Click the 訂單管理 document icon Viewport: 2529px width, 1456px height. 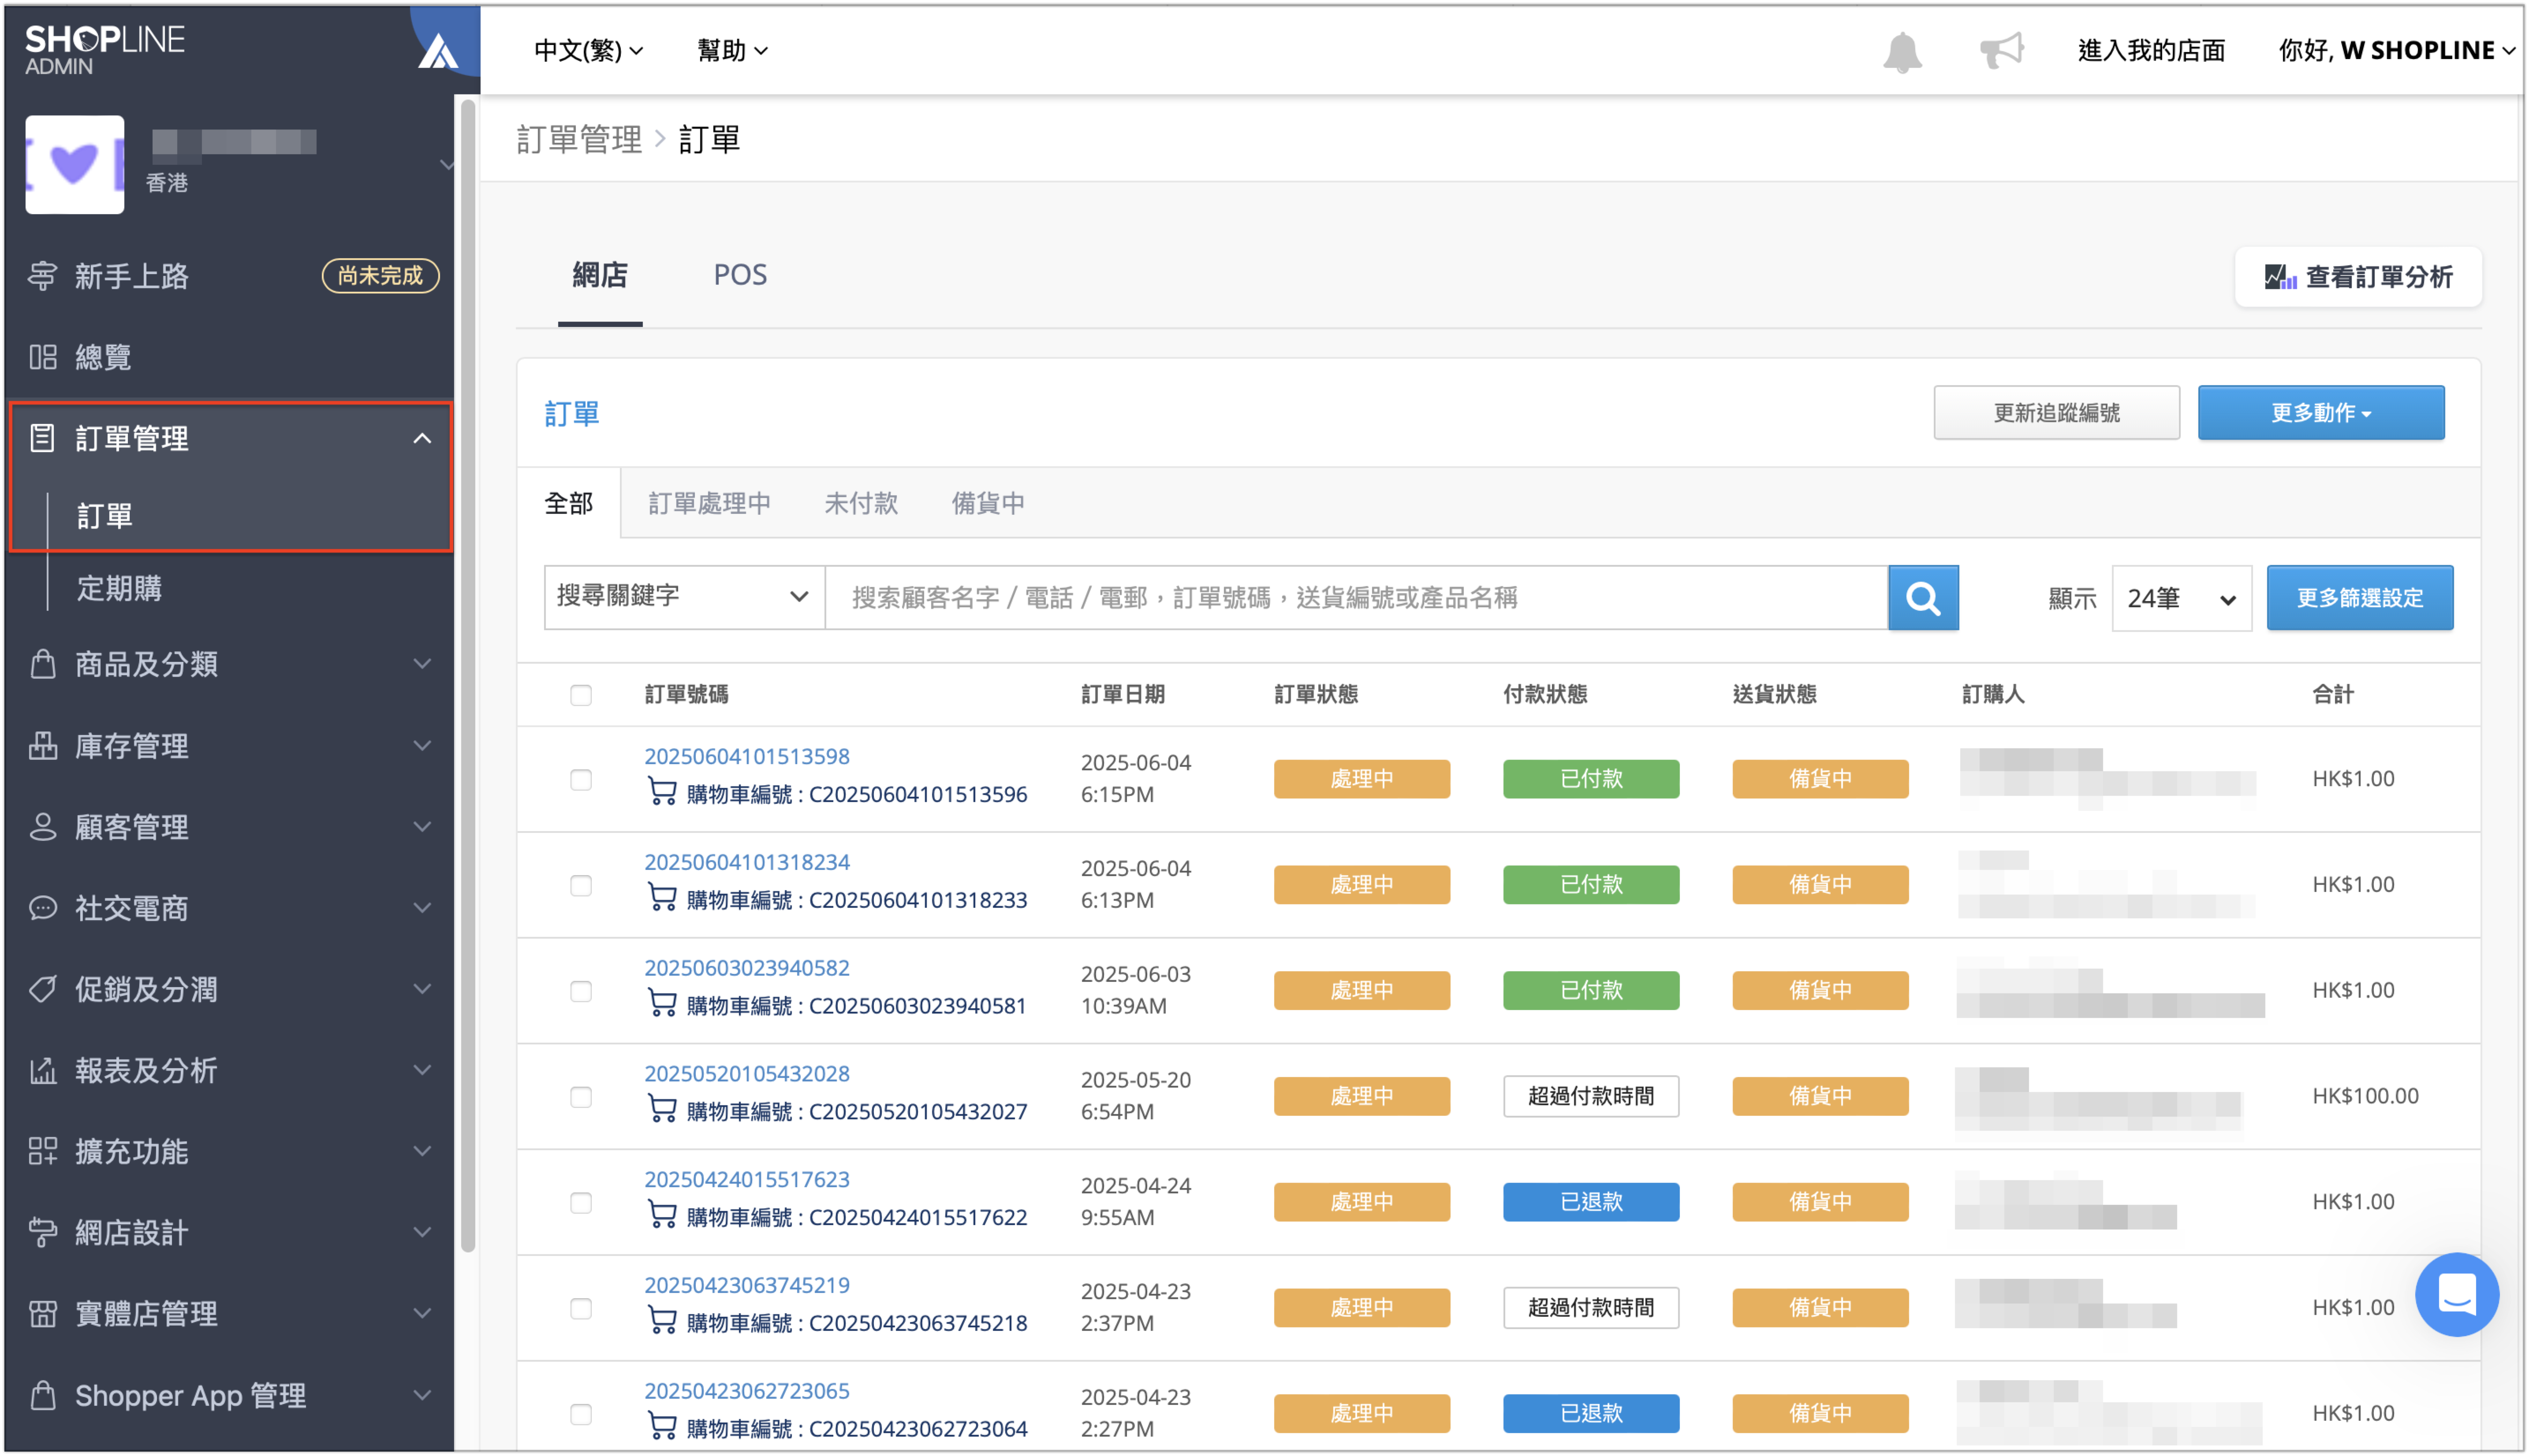(x=42, y=438)
